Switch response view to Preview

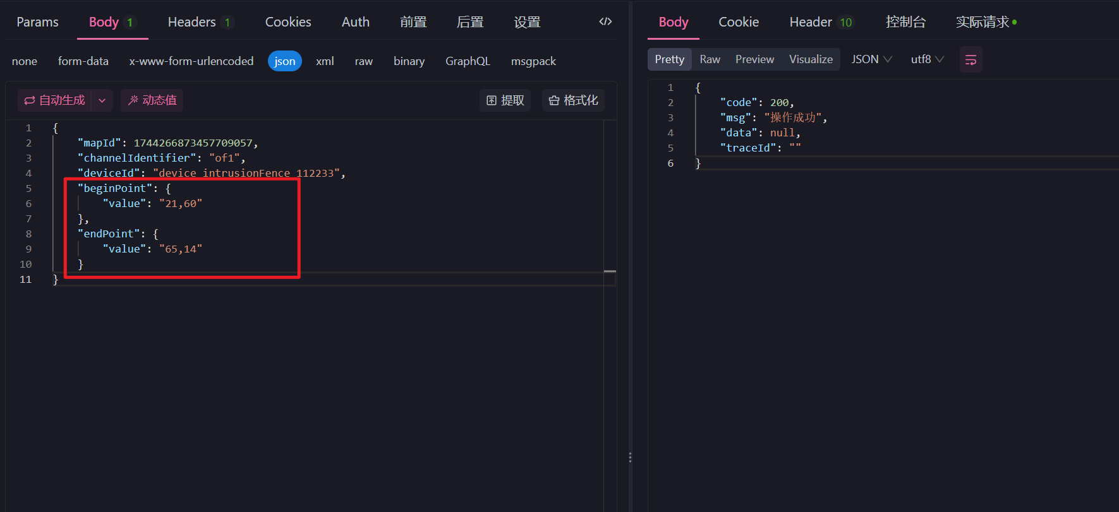[754, 59]
